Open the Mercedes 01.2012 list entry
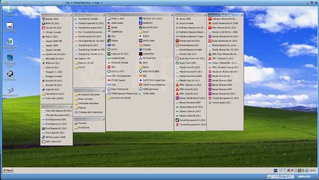 tap(53, 59)
